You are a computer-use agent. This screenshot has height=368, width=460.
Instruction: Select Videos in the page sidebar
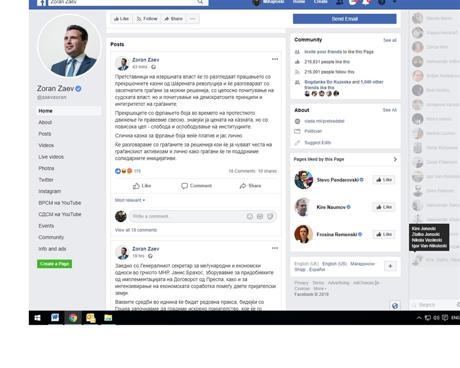(46, 145)
